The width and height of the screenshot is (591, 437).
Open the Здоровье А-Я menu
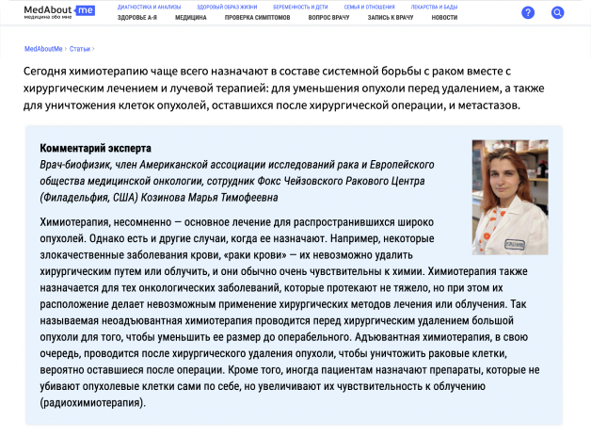pos(136,18)
